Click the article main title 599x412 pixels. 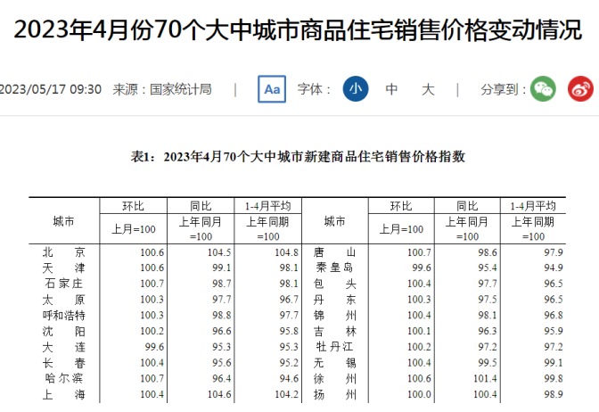click(x=298, y=29)
